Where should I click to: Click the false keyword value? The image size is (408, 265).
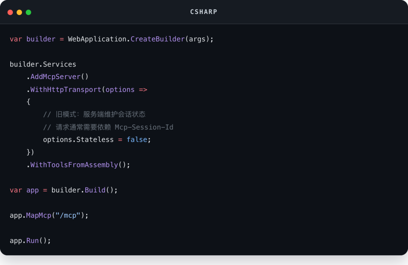[137, 140]
